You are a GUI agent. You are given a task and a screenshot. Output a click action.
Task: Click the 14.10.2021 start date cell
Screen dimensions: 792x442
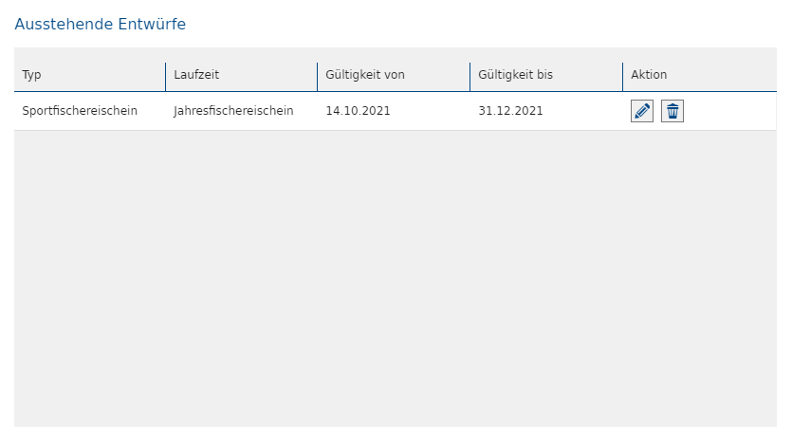(358, 111)
